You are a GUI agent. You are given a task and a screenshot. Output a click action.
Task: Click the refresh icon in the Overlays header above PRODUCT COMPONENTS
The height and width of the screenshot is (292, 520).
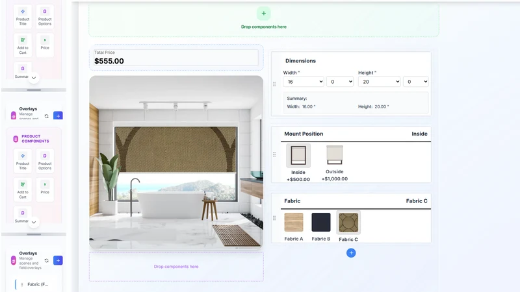(x=46, y=116)
